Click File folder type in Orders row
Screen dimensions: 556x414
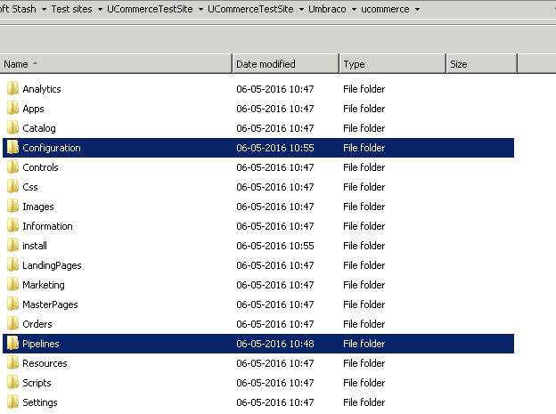364,324
